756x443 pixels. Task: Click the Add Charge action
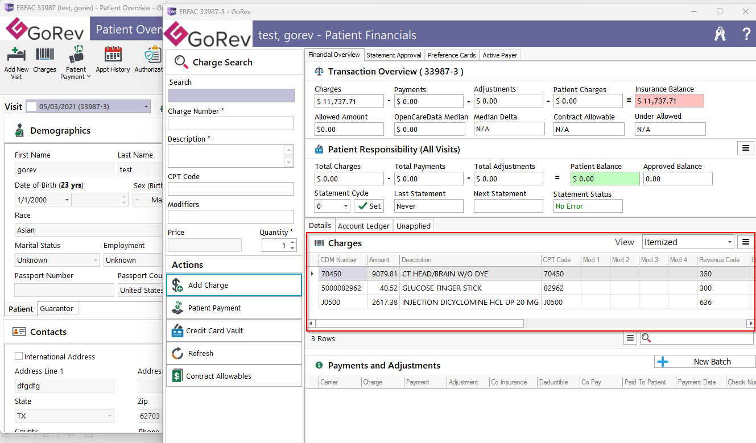pyautogui.click(x=234, y=285)
